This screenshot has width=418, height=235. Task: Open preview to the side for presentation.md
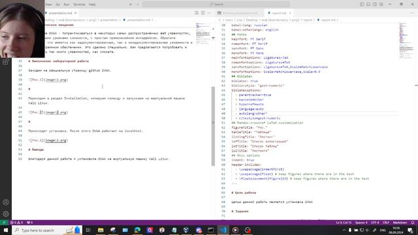pyautogui.click(x=197, y=13)
